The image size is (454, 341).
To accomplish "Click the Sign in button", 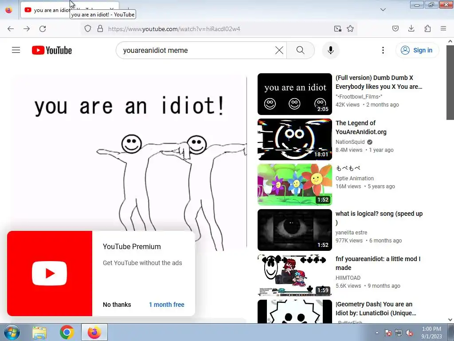I will [417, 50].
